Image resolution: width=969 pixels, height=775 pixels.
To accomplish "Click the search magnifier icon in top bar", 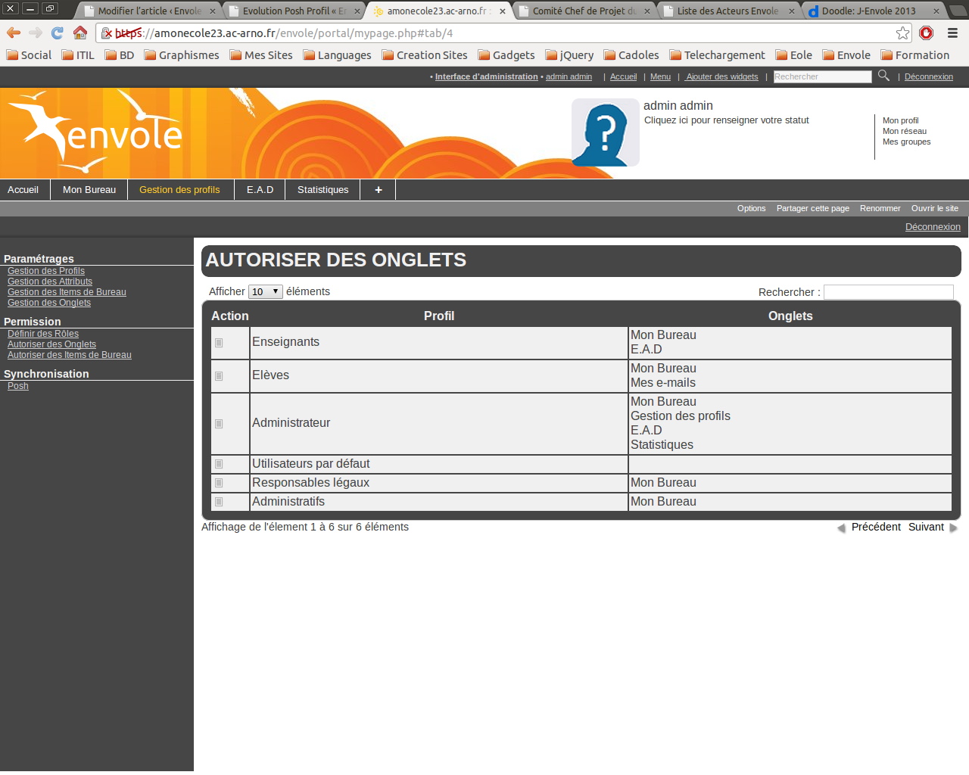I will [883, 76].
